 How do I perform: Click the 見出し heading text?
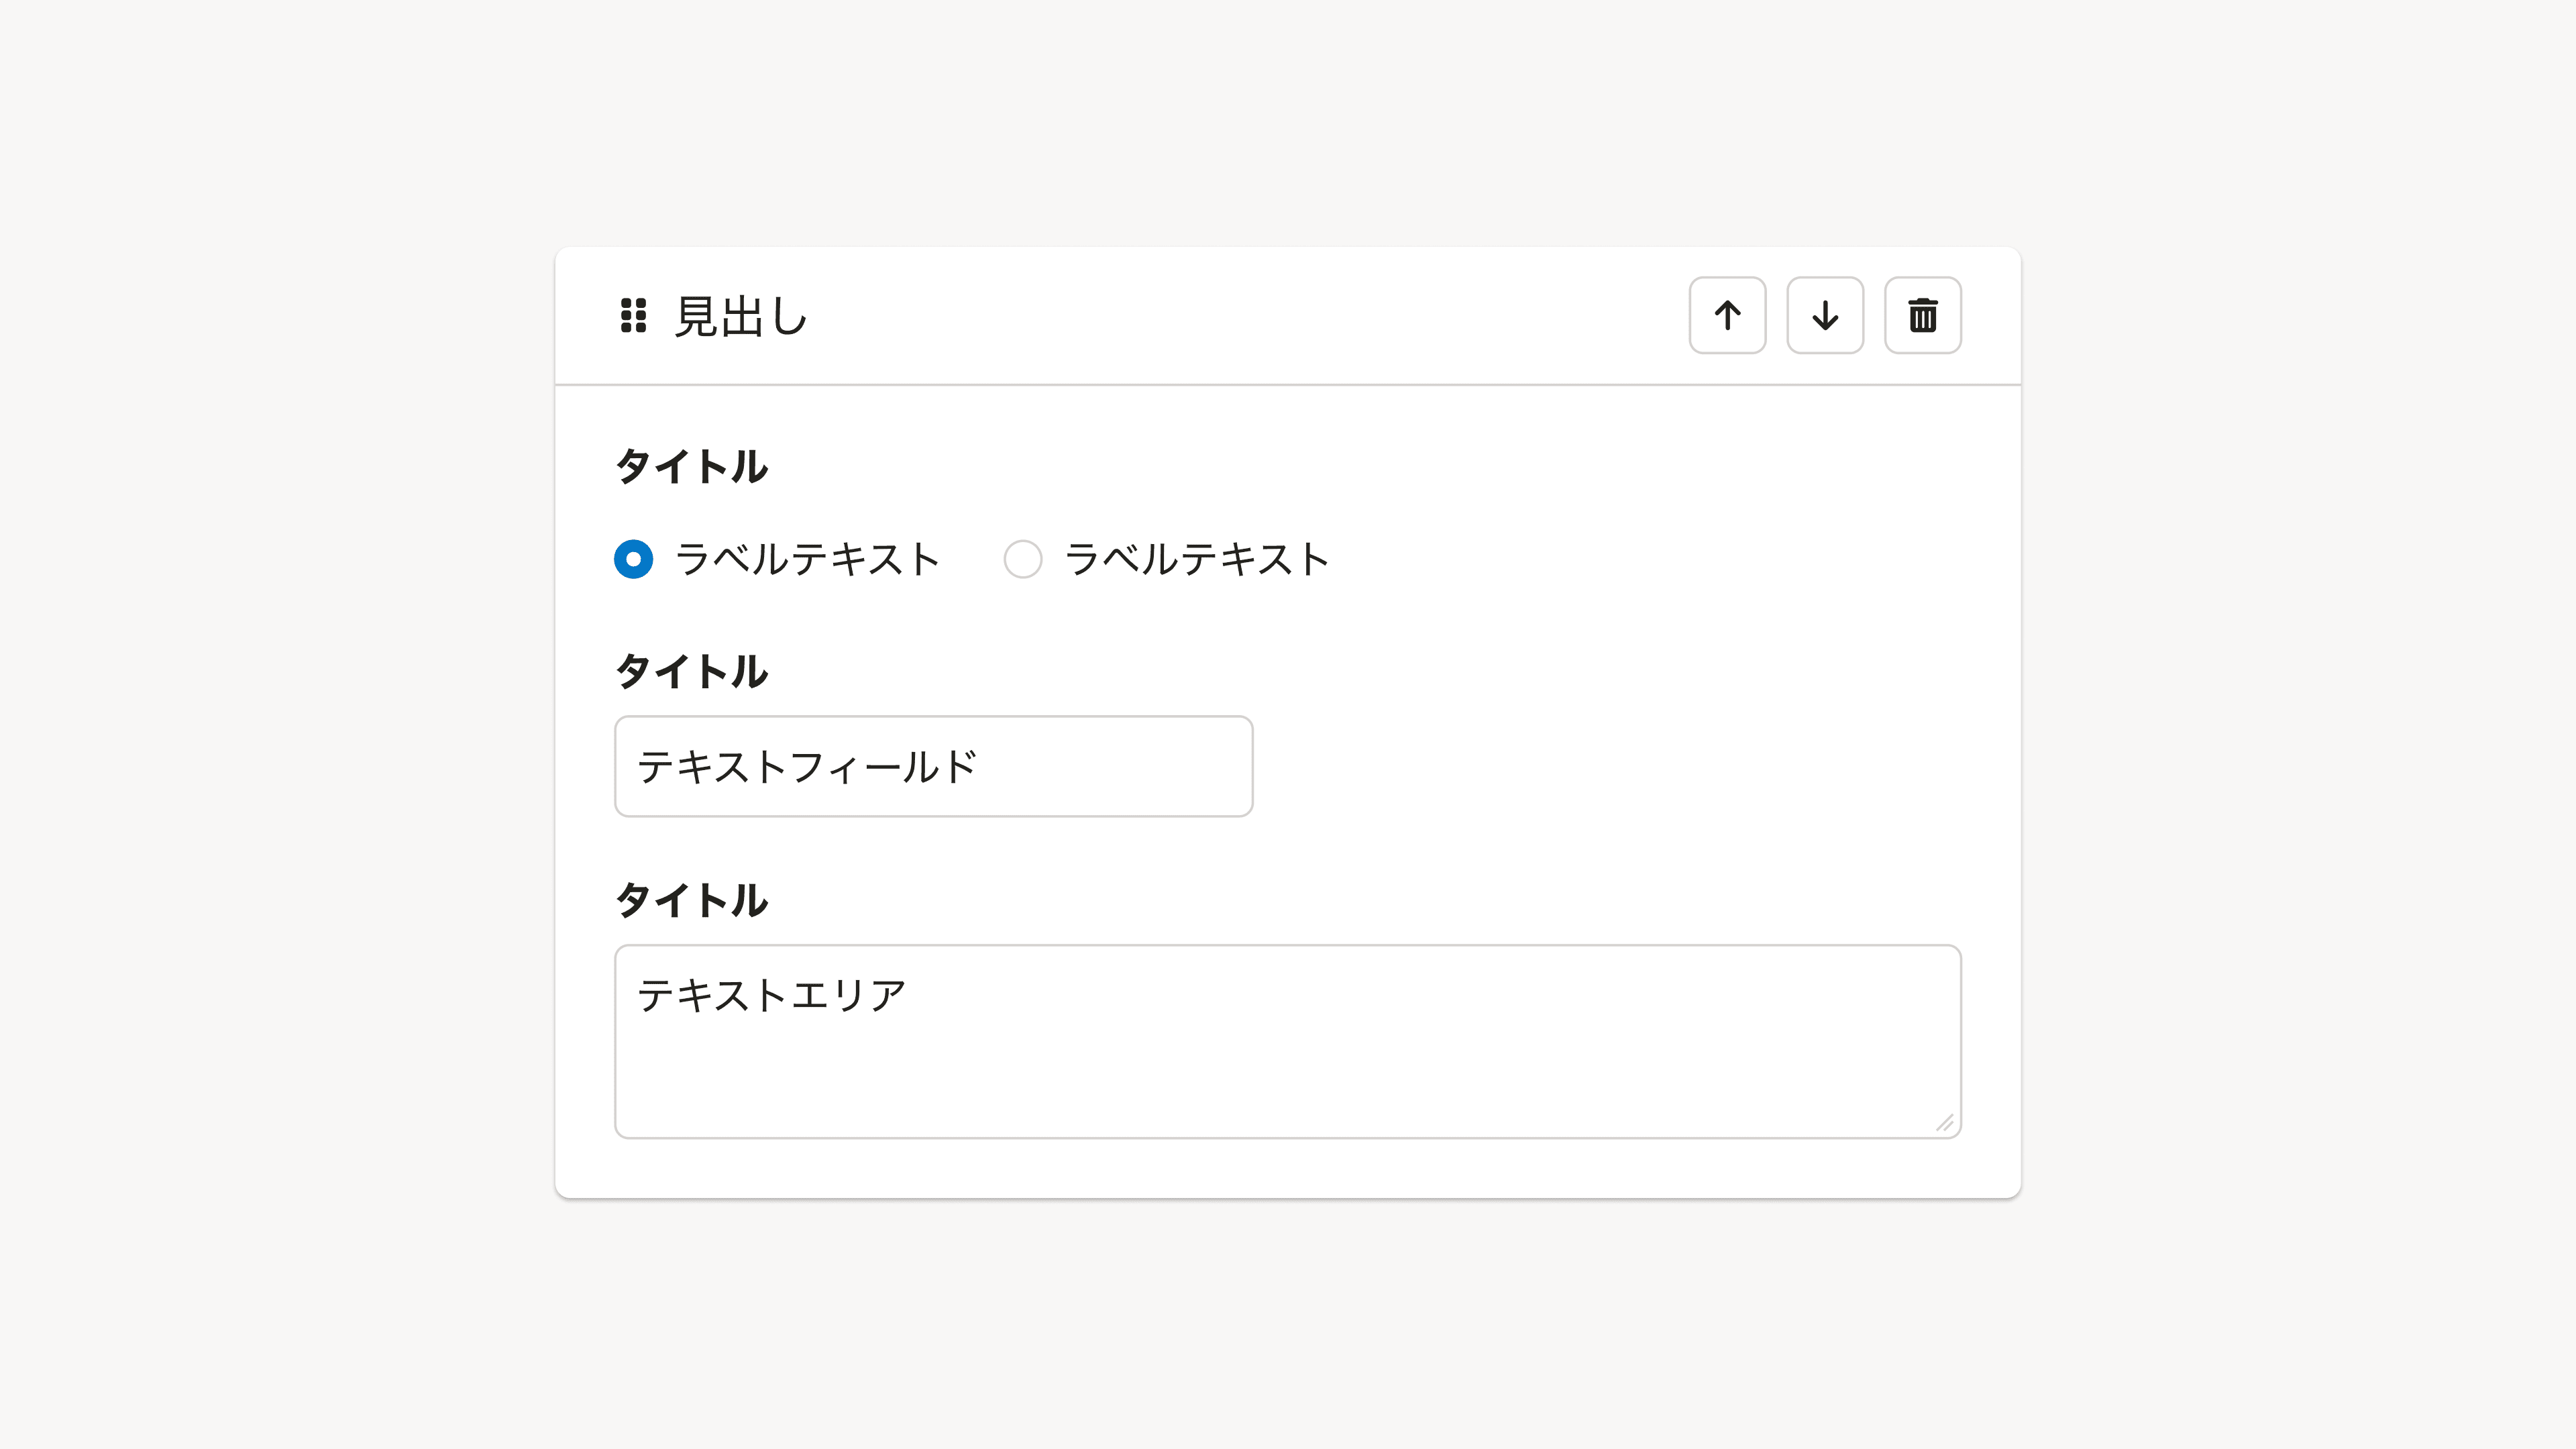coord(740,316)
